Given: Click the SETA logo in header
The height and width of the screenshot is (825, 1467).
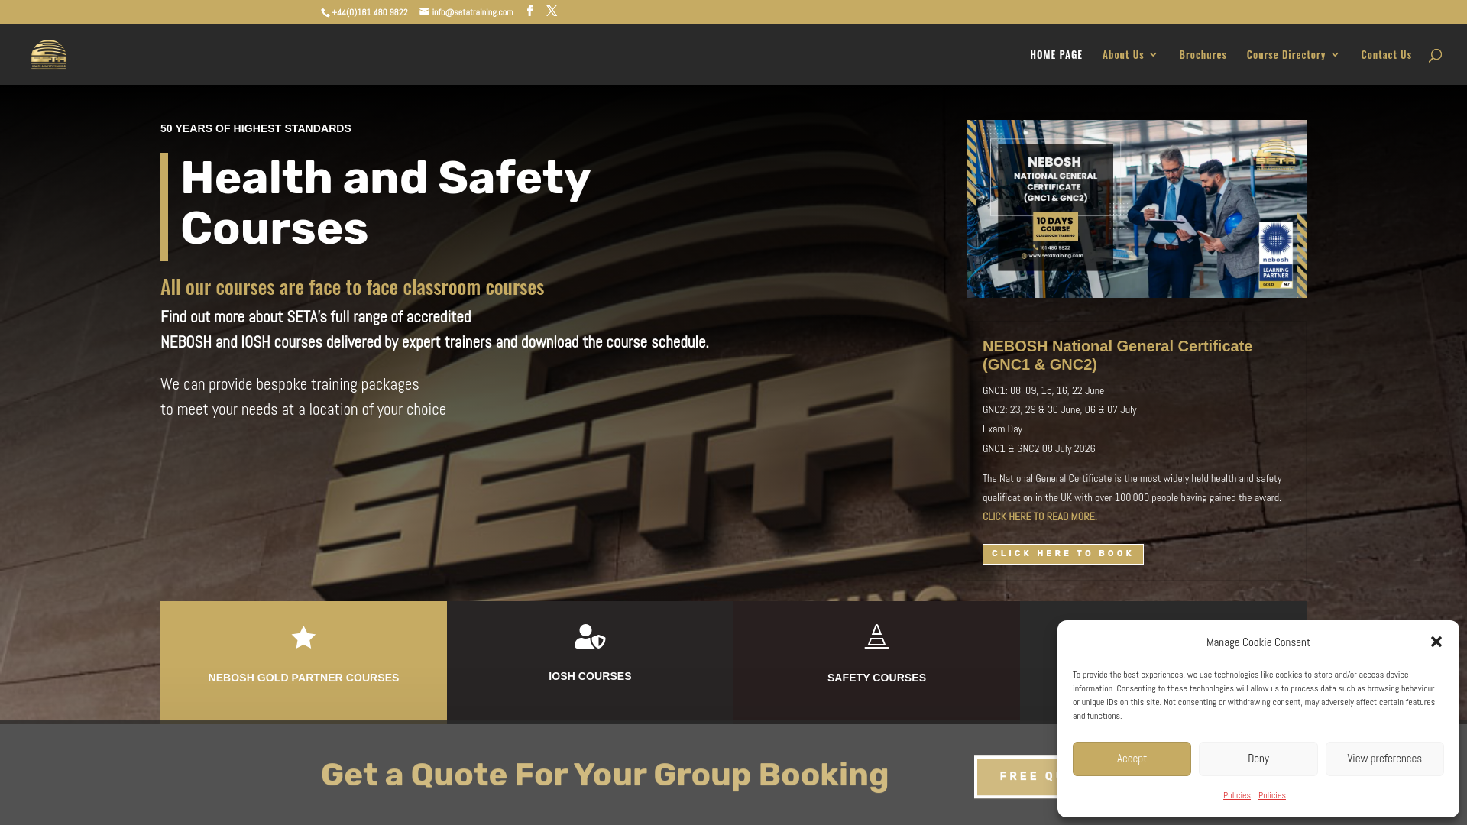Looking at the screenshot, I should point(49,54).
